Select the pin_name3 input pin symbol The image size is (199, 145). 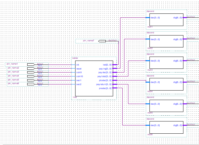(31, 72)
